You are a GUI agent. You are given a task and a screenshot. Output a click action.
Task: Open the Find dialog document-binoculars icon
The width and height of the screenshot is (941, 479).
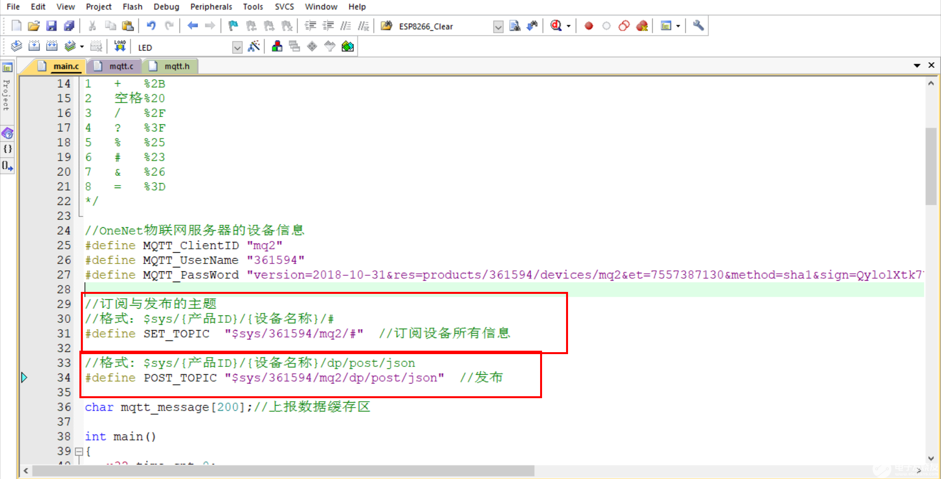[x=515, y=26]
